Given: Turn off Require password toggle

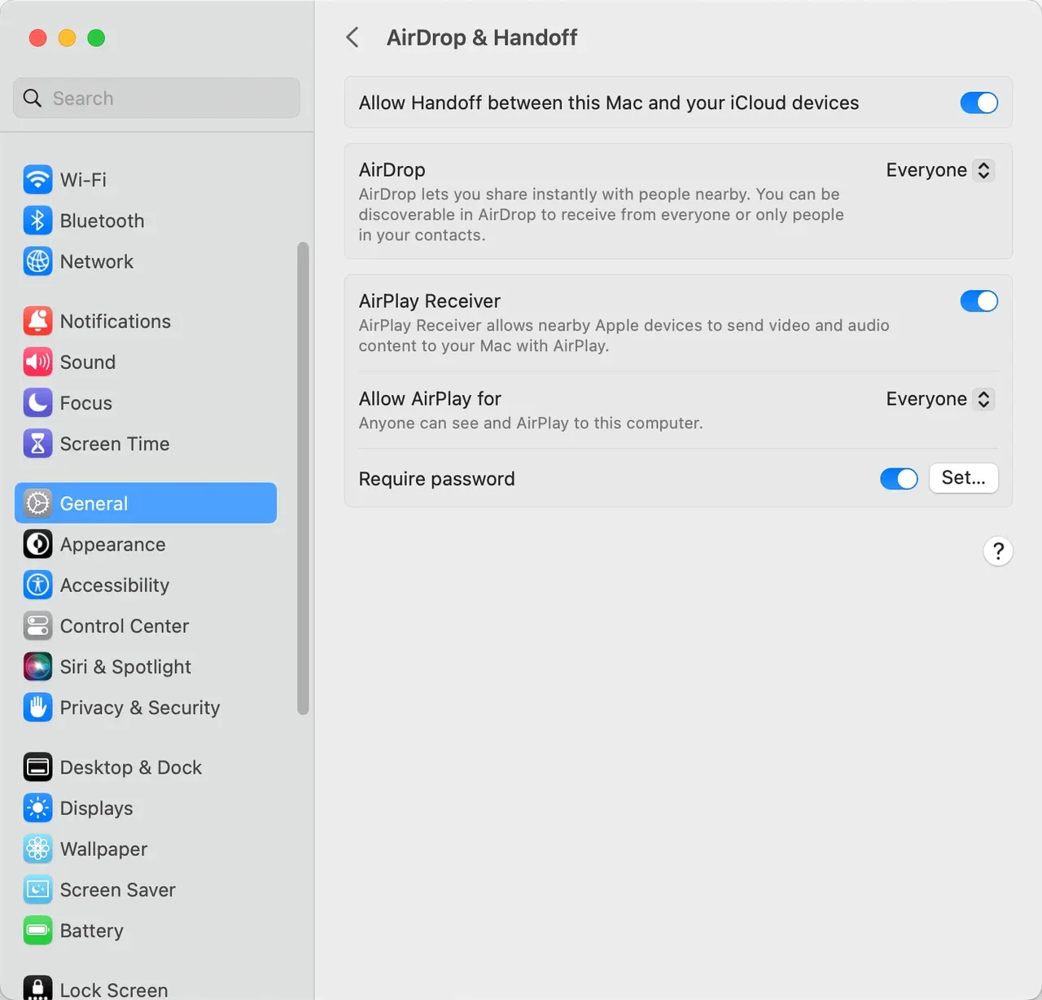Looking at the screenshot, I should pyautogui.click(x=899, y=479).
